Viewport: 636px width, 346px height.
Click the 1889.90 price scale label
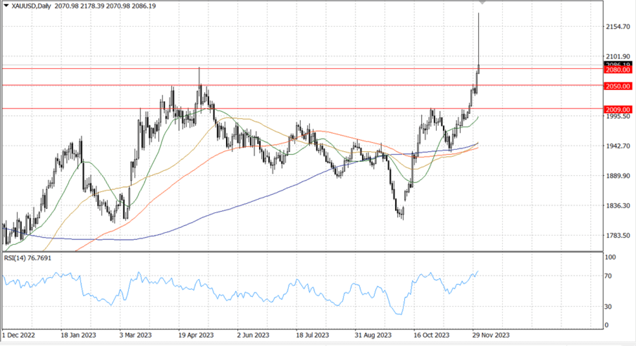[x=618, y=176]
